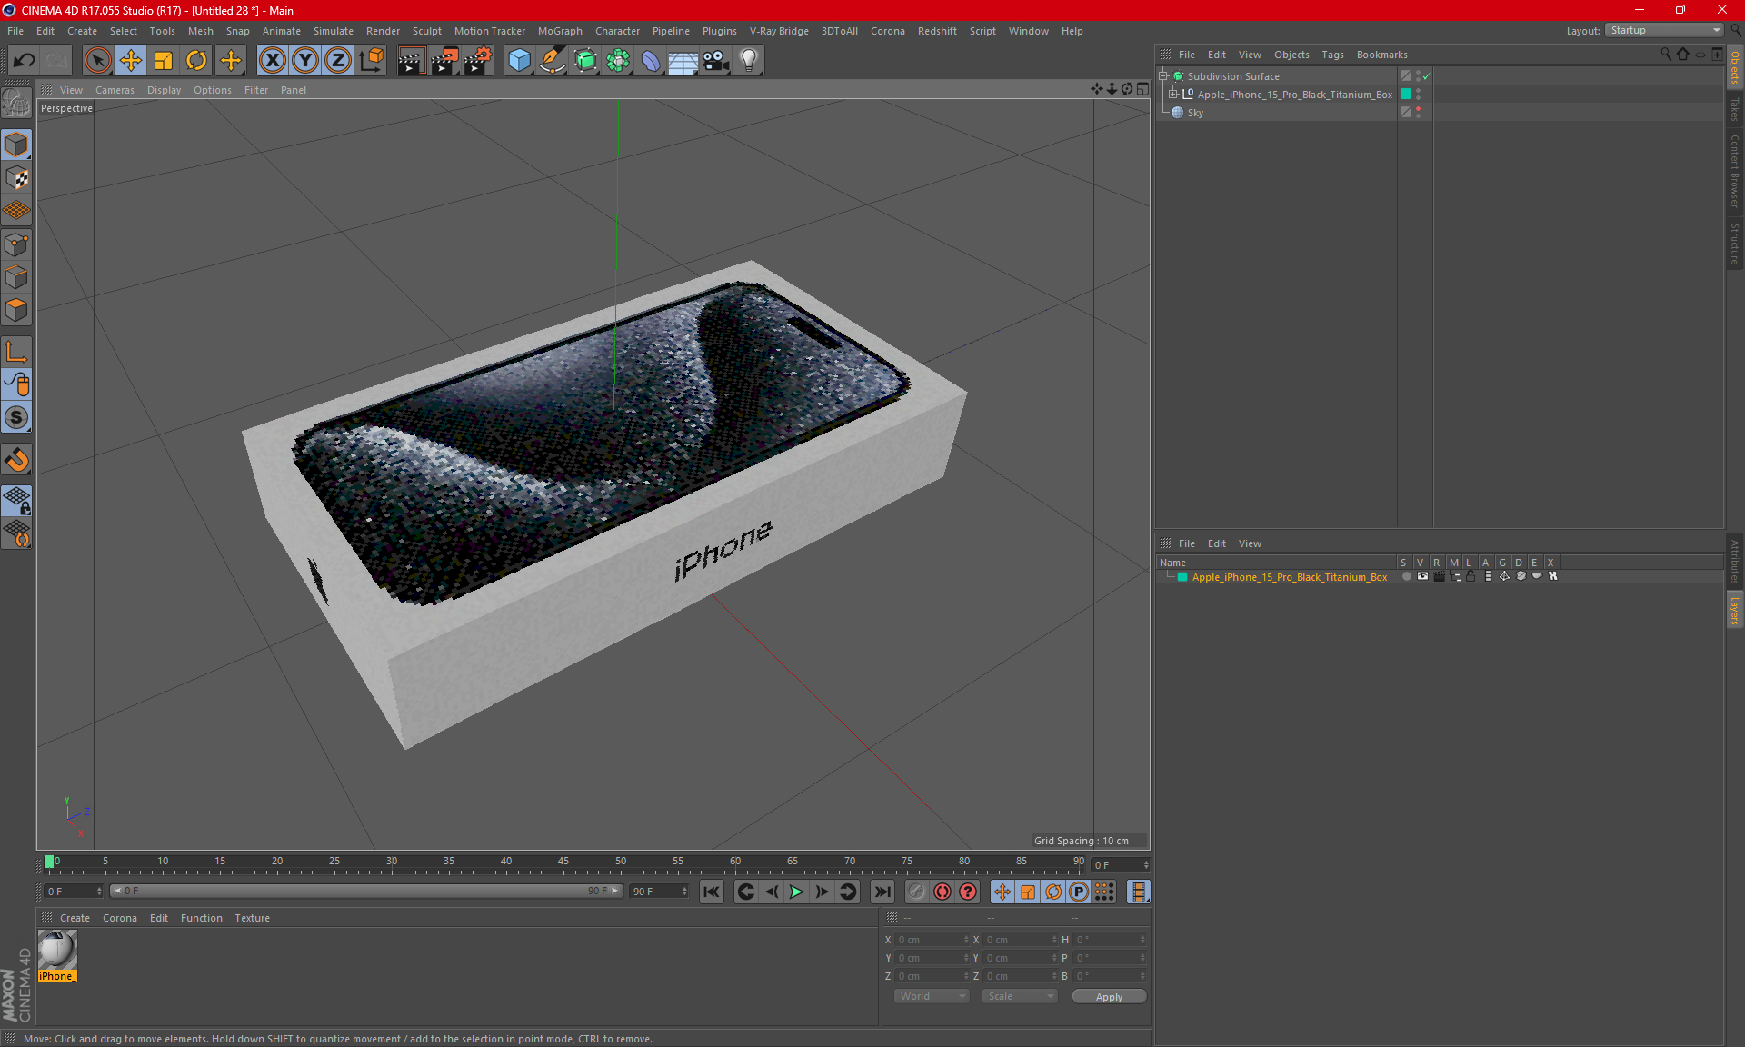This screenshot has width=1745, height=1047.
Task: Click the teal layer color swatch
Action: 1182,577
